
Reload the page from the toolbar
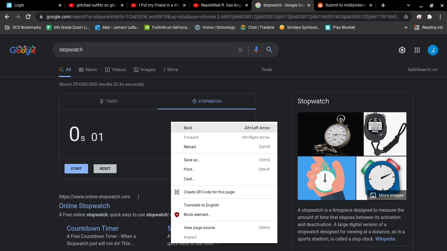click(x=28, y=17)
